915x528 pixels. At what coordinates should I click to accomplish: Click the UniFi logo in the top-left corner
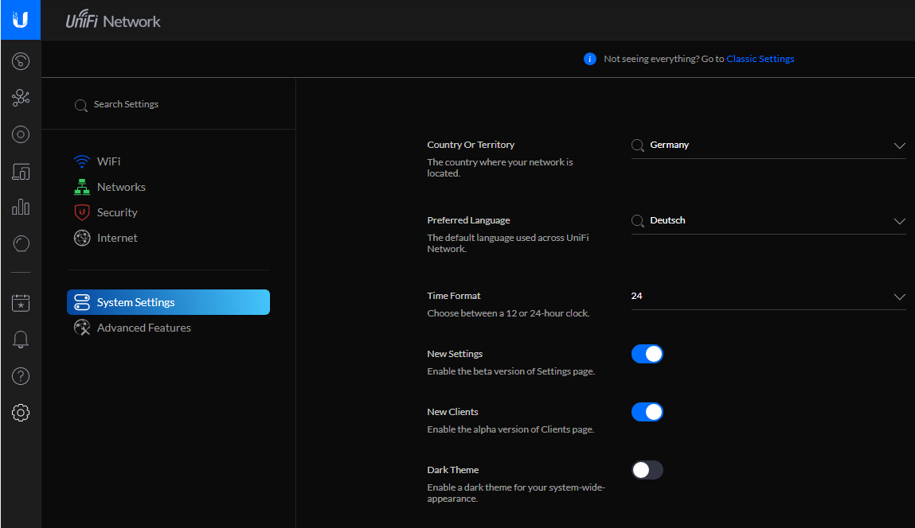[x=21, y=20]
